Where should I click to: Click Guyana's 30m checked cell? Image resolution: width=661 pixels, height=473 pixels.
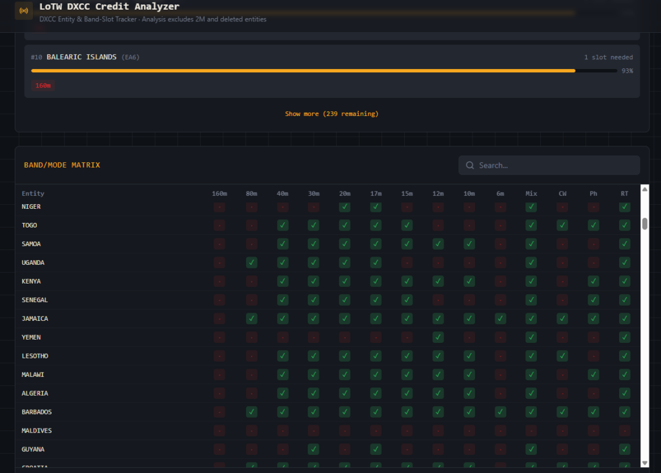pyautogui.click(x=313, y=449)
